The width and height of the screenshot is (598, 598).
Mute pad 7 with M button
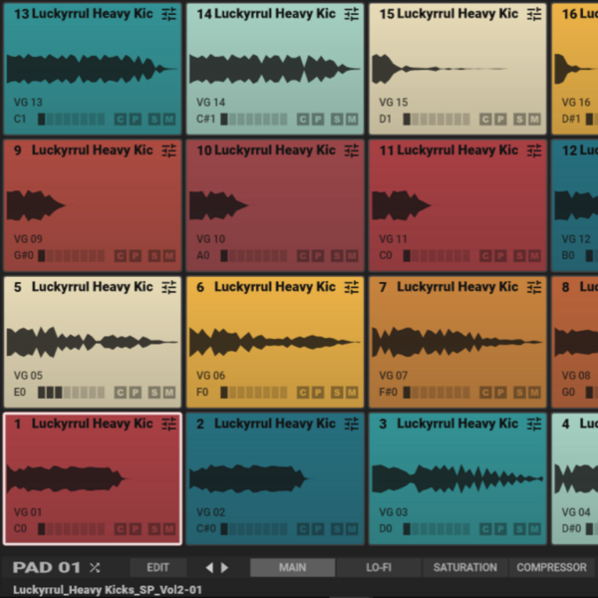pyautogui.click(x=534, y=392)
